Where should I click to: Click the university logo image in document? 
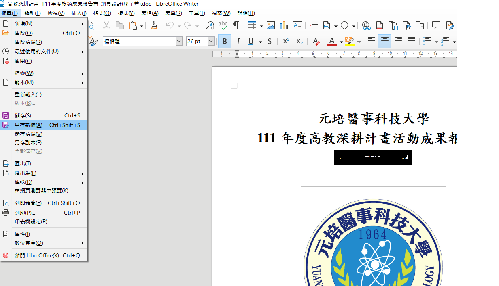click(373, 236)
